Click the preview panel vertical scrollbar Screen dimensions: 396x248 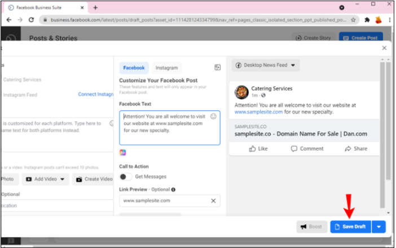point(382,135)
